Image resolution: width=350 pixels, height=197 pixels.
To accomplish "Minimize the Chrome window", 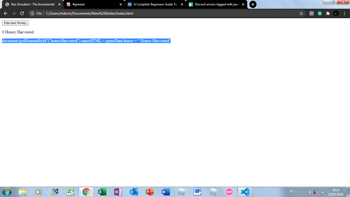I will click(x=326, y=2).
